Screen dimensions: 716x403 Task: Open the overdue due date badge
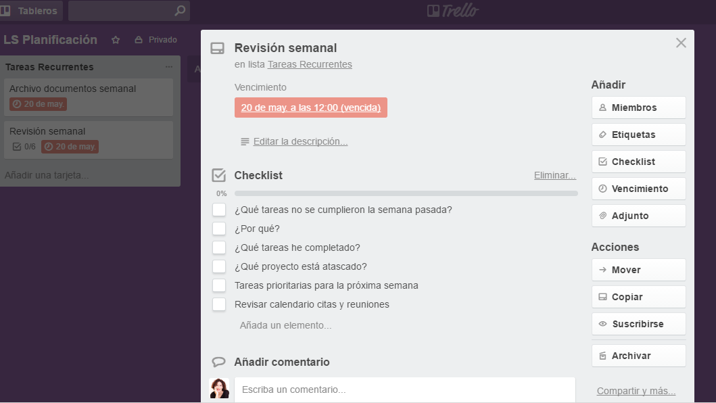[x=310, y=108]
